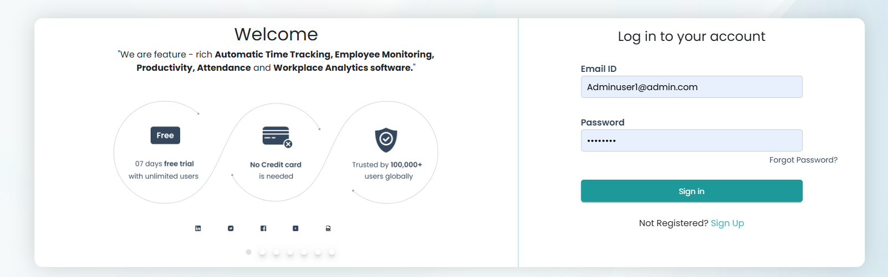Screen dimensions: 888x277
Task: Open the YouTube play icon
Action: pyautogui.click(x=295, y=228)
